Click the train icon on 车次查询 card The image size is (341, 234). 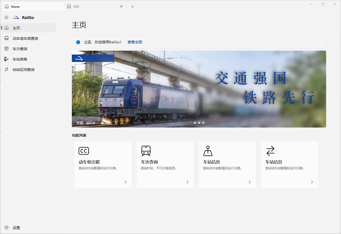145,151
